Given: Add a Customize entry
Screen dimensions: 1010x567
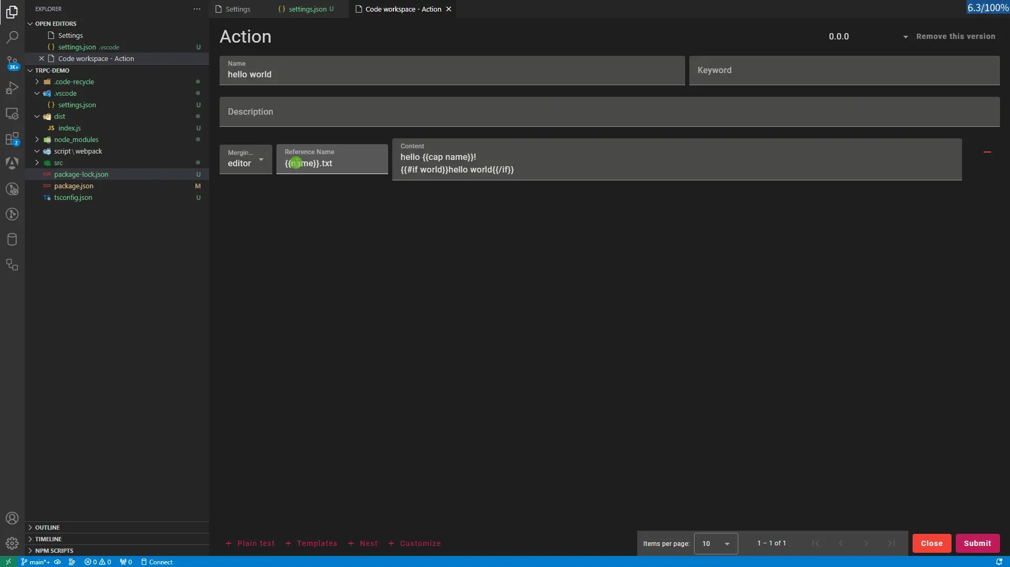Looking at the screenshot, I should point(414,543).
